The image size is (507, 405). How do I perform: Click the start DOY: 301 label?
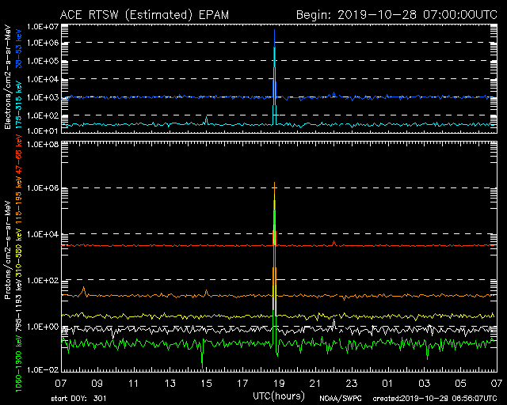78,398
